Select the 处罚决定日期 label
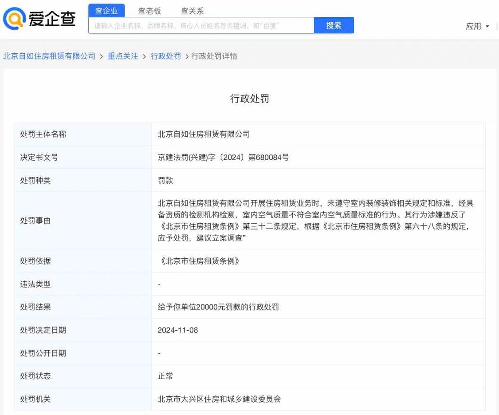The width and height of the screenshot is (499, 415). tap(43, 330)
